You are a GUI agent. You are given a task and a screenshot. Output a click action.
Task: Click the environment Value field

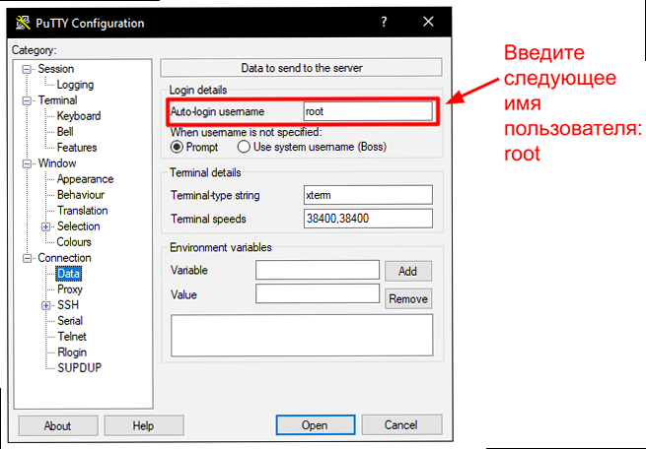[x=318, y=293]
